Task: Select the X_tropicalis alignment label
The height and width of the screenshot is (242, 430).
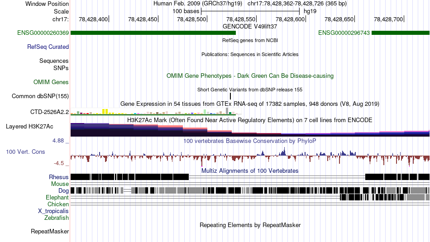Action: click(x=53, y=211)
